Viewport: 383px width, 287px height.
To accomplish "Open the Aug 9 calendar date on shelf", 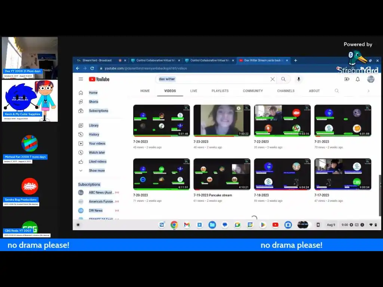I will (x=331, y=225).
